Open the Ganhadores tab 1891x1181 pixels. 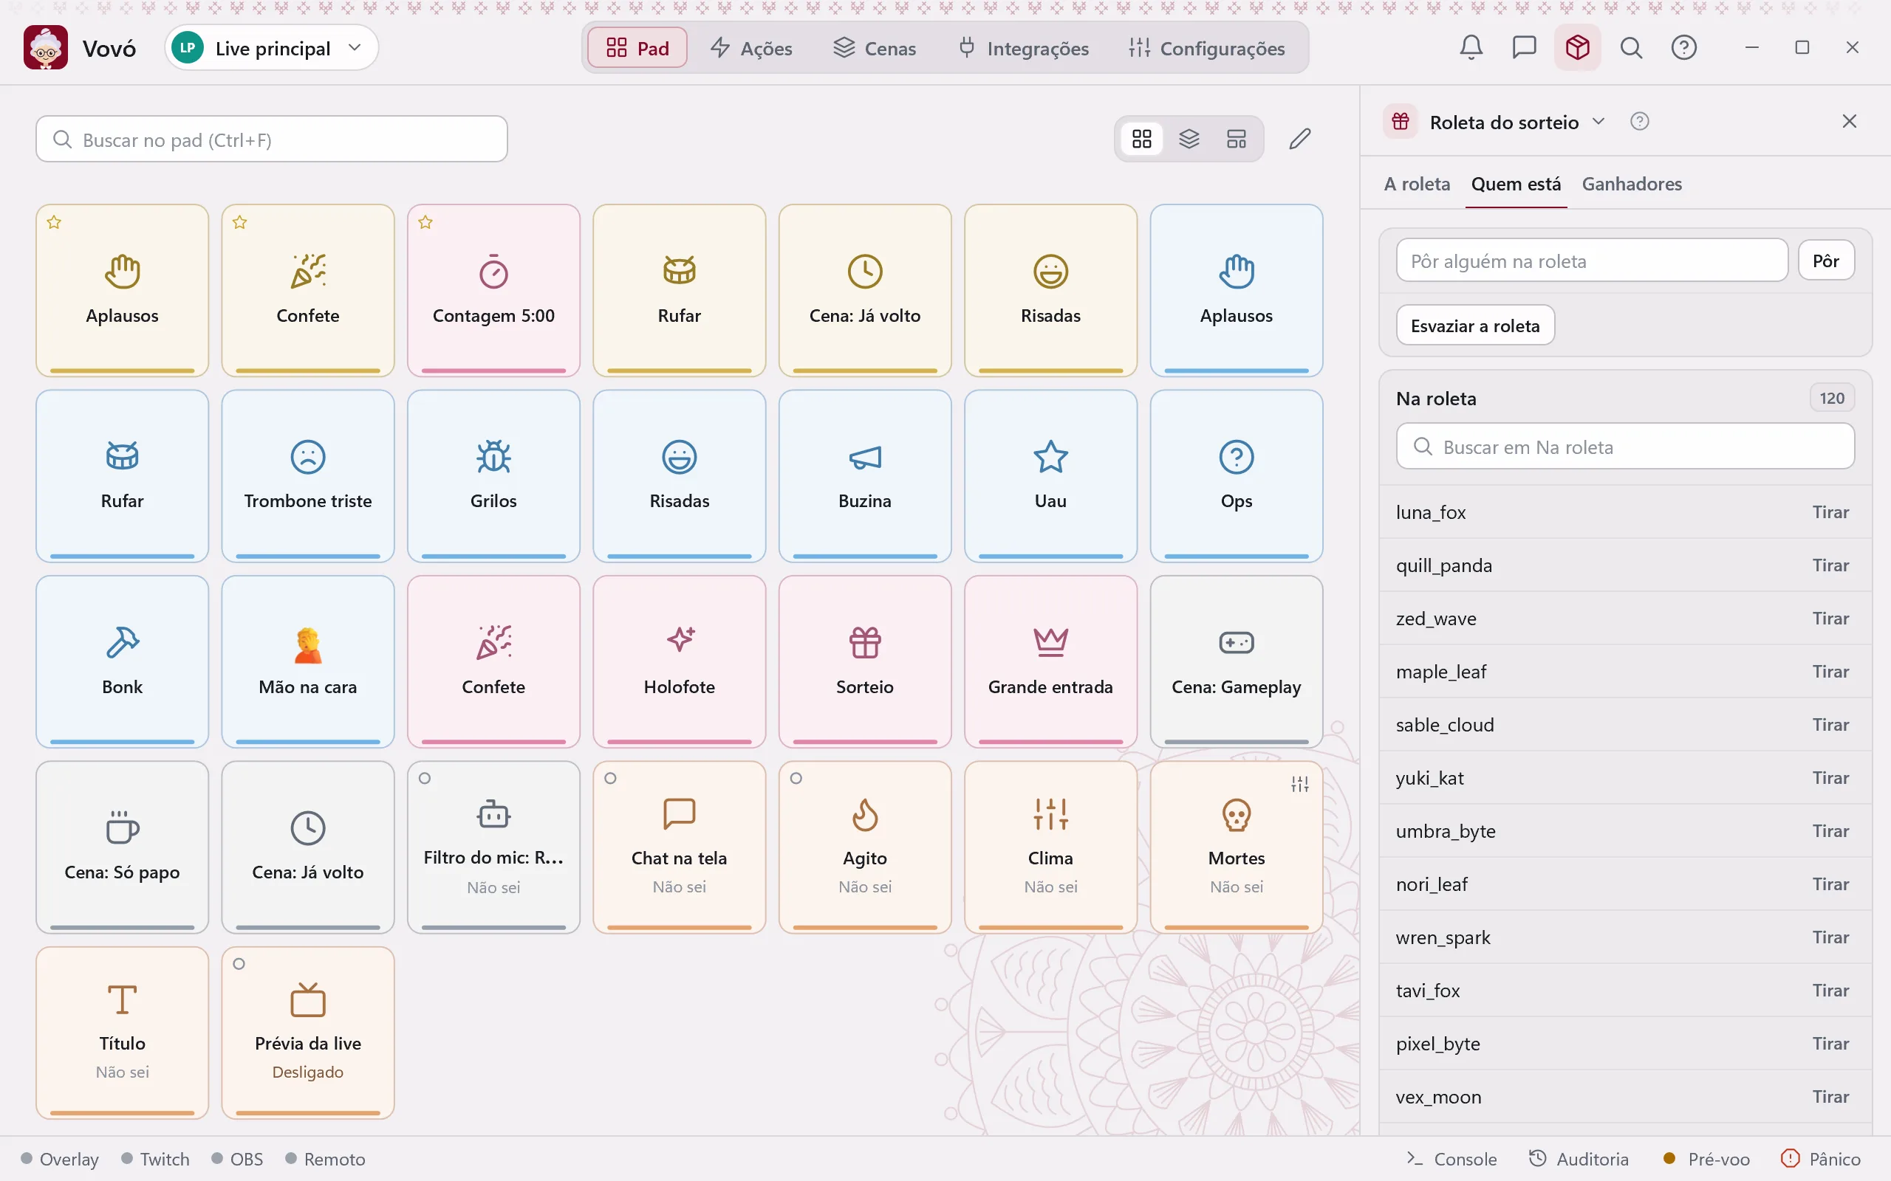(1632, 184)
